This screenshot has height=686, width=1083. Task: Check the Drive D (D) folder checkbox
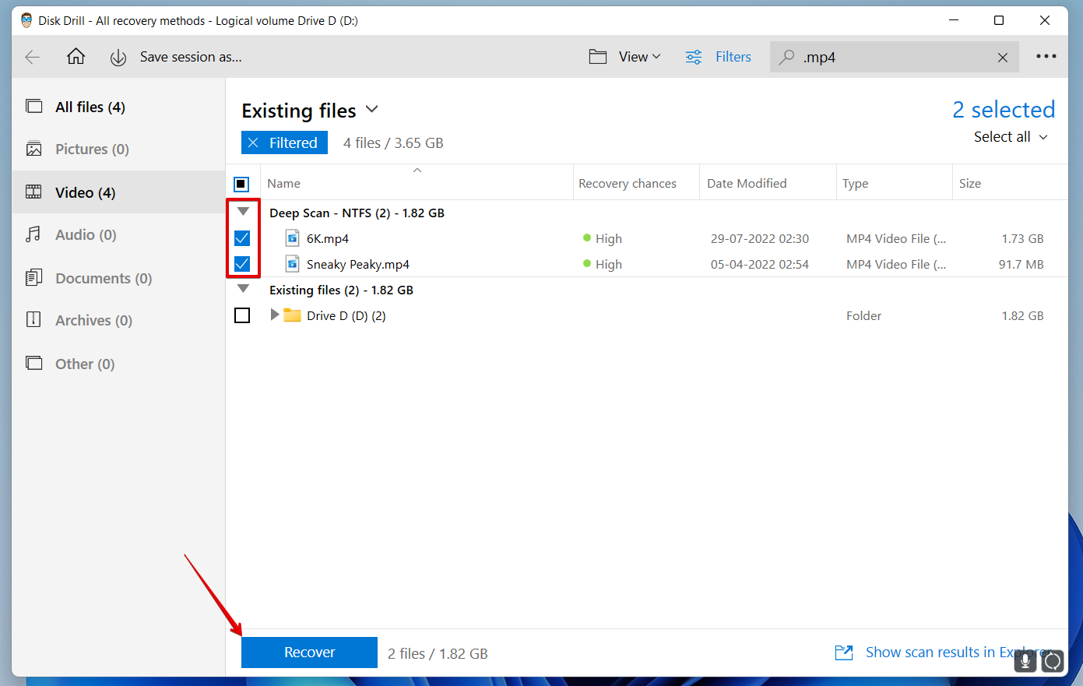point(242,315)
